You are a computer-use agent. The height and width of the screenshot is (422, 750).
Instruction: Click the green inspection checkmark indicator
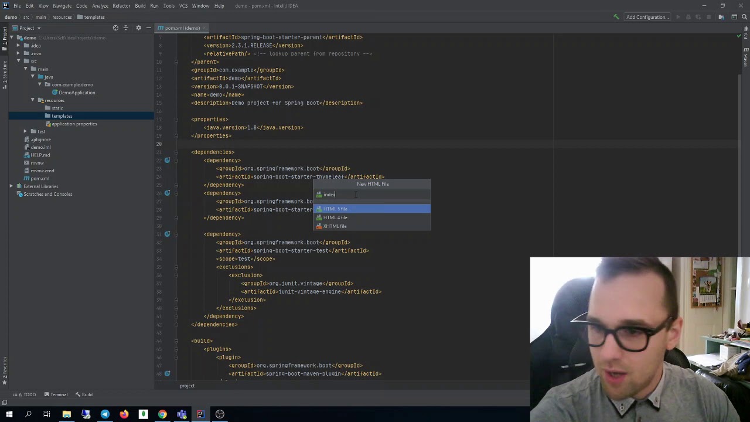point(738,36)
